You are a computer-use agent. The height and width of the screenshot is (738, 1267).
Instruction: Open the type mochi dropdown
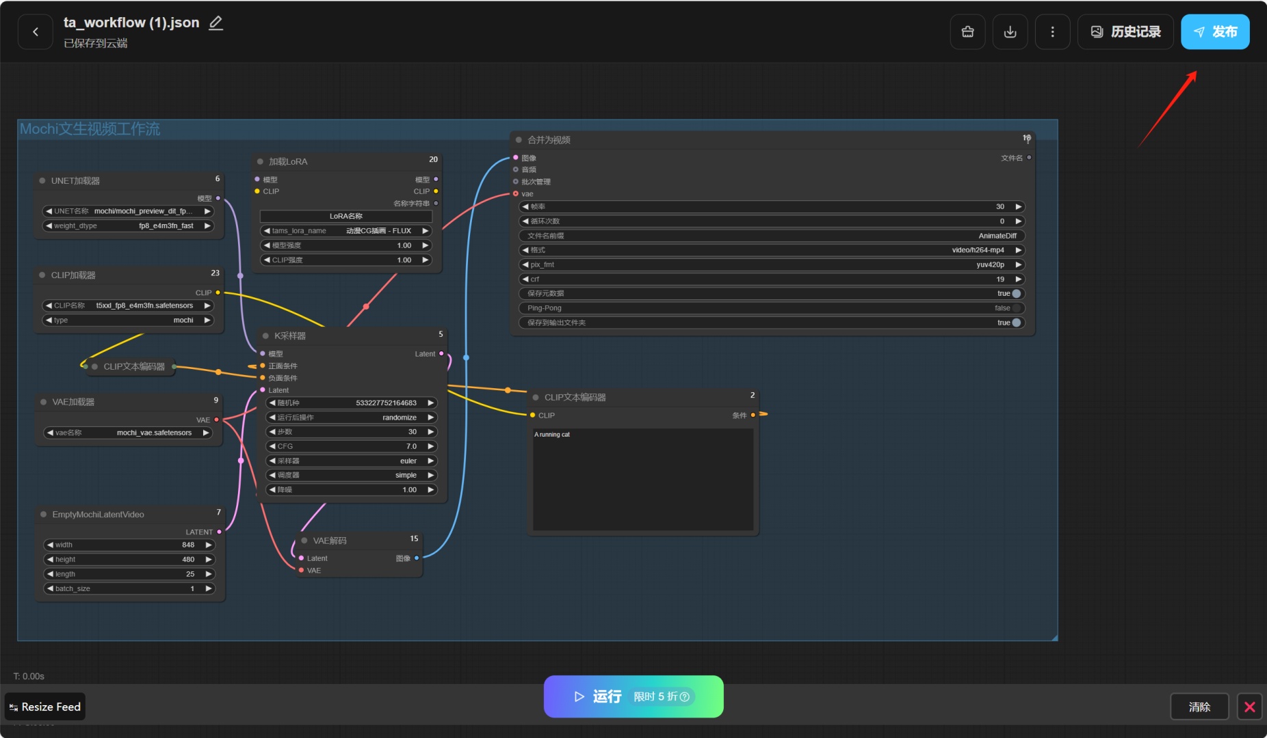pos(128,320)
